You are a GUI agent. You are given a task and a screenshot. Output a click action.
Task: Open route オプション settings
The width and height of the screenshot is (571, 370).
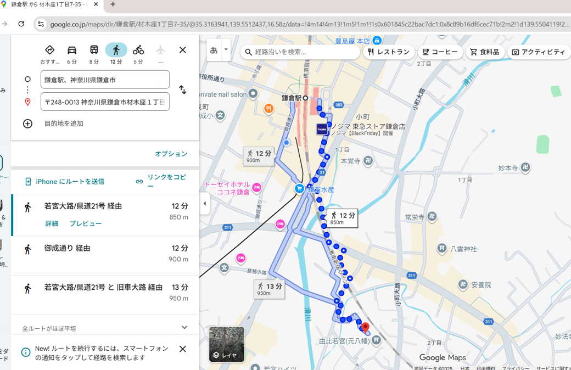(x=171, y=154)
